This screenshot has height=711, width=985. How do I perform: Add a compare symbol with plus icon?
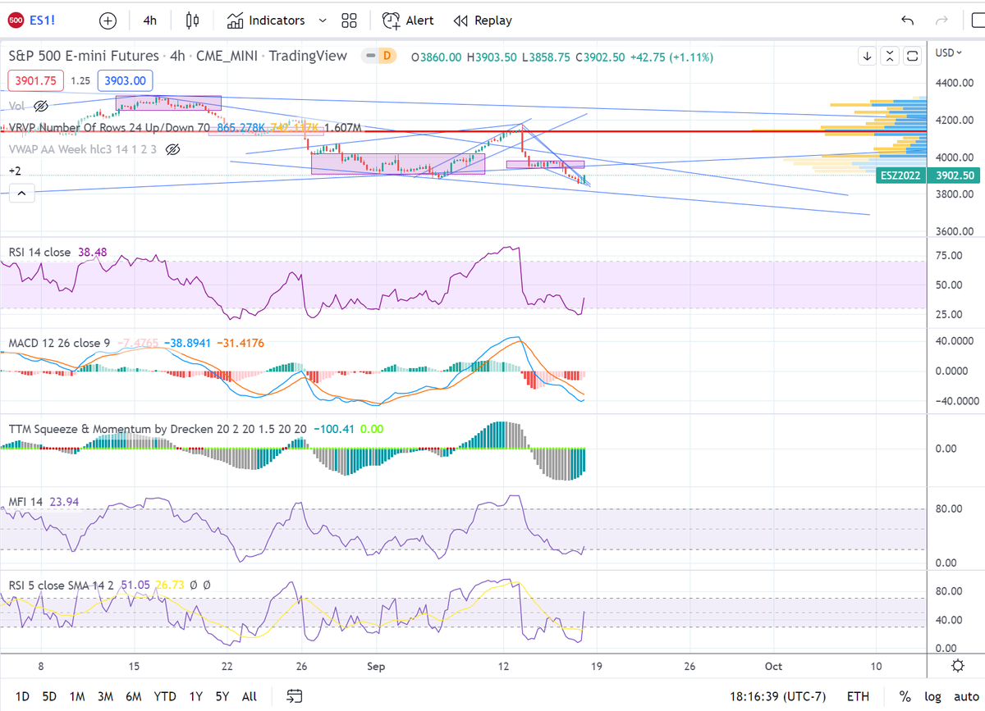pos(108,21)
